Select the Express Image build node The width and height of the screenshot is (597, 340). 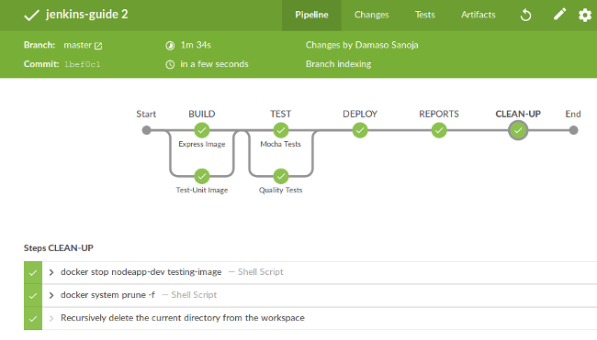click(202, 130)
